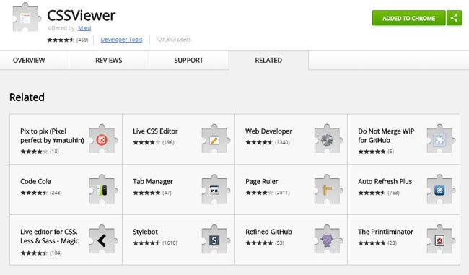The image size is (469, 275).
Task: Click the Refined GitHub title
Action: pos(268,232)
